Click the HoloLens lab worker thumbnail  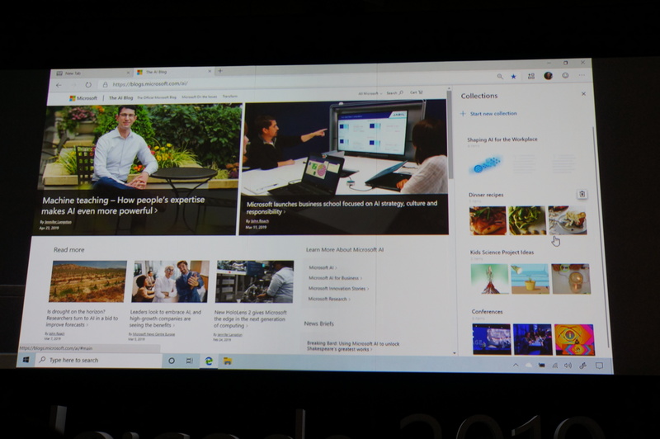255,281
